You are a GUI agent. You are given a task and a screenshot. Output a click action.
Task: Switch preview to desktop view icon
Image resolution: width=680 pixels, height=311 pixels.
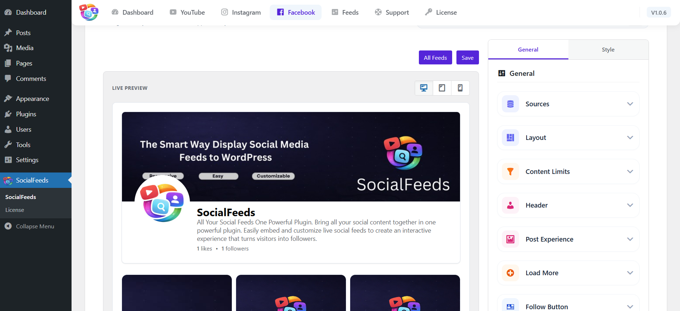pos(424,88)
